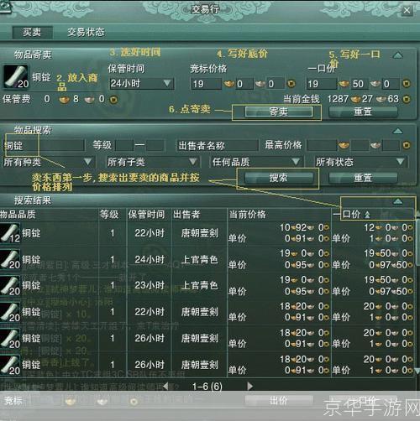The width and height of the screenshot is (420, 421).
Task: Close the 交易行 window
Action: (x=407, y=11)
